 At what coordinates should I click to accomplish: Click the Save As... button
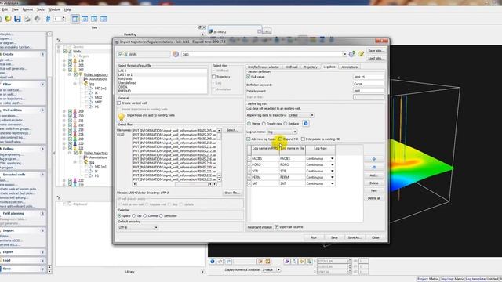(x=355, y=237)
